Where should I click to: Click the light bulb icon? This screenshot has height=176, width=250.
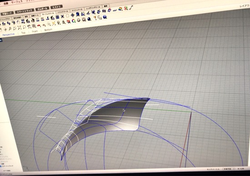pyautogui.click(x=59, y=23)
